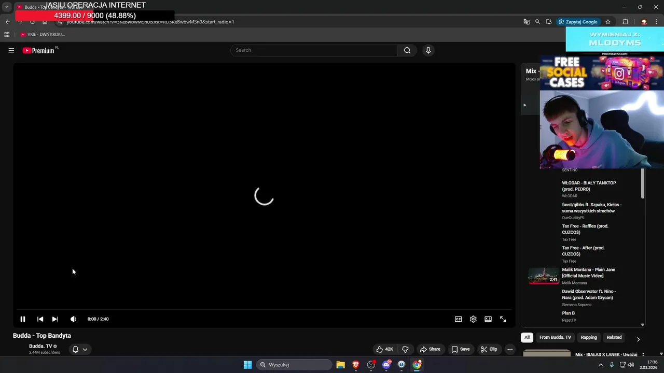The height and width of the screenshot is (373, 664).
Task: Open the apps grid in the bookmarks bar
Action: pos(7,35)
